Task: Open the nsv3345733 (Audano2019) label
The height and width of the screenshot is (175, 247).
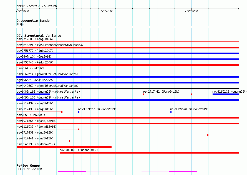Action: [36, 144]
